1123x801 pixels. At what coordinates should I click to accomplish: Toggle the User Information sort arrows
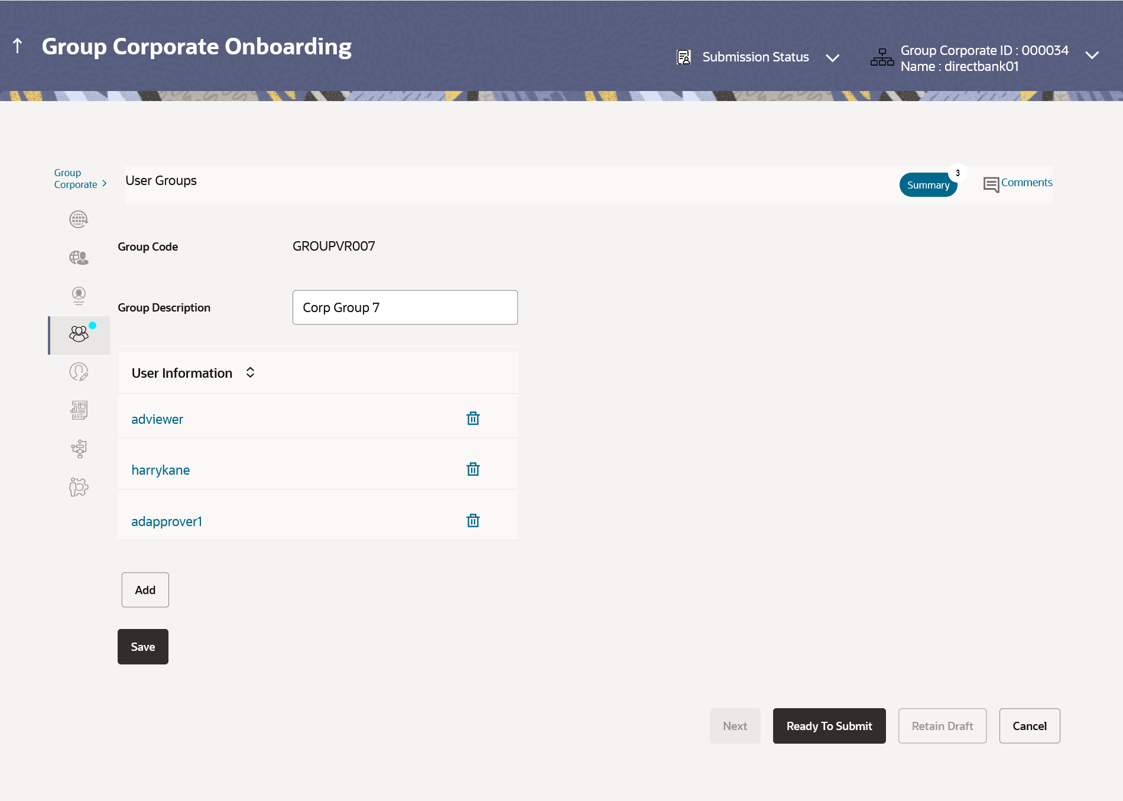[250, 372]
